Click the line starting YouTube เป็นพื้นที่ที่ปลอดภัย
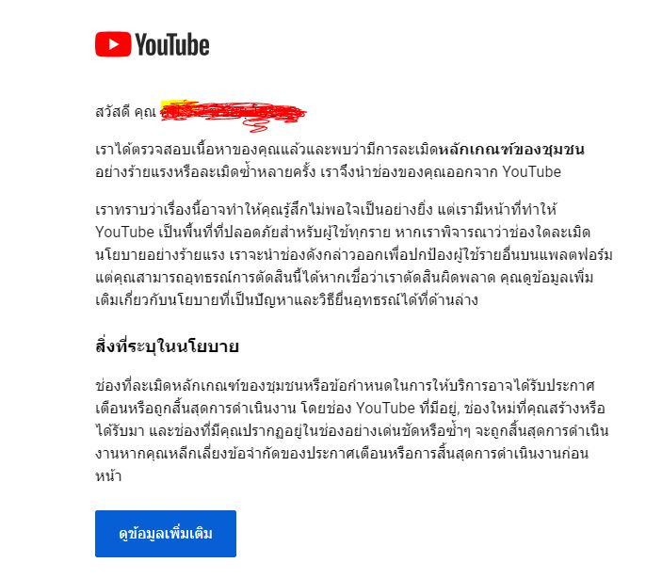The width and height of the screenshot is (646, 579). (x=343, y=232)
